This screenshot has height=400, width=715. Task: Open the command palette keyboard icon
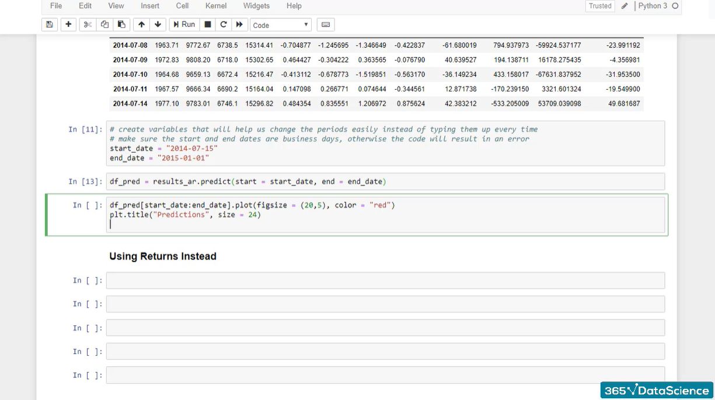tap(325, 24)
